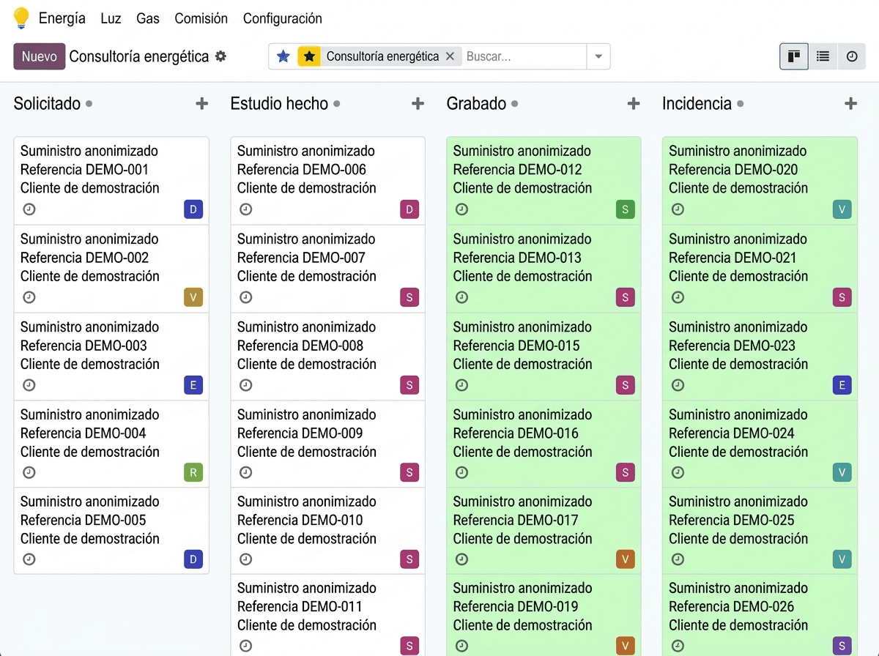
Task: Click the E user avatar on DEMO-023
Action: click(842, 385)
